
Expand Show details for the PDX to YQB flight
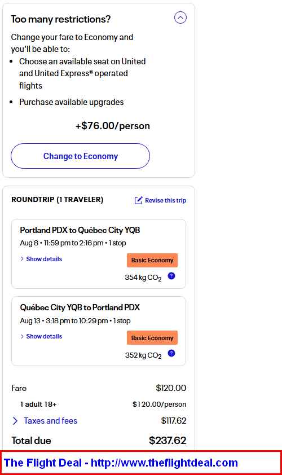click(x=44, y=259)
